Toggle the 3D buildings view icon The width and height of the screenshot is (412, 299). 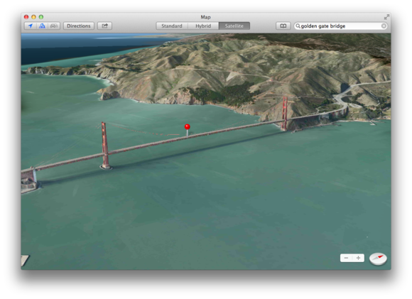click(42, 26)
